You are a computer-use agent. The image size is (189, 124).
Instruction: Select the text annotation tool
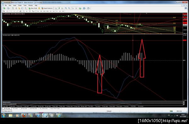[x=27, y=11]
